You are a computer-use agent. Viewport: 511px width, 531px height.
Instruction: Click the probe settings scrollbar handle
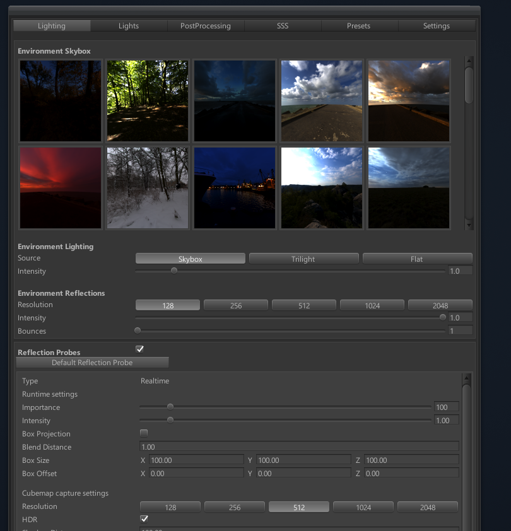pos(467,457)
